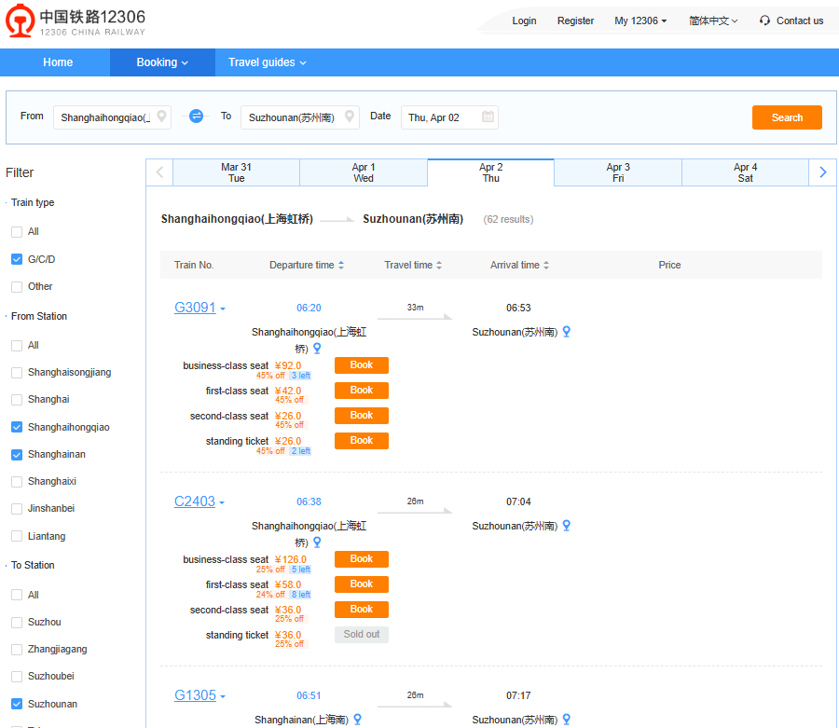Go to previous dates with left arrow

click(x=159, y=172)
